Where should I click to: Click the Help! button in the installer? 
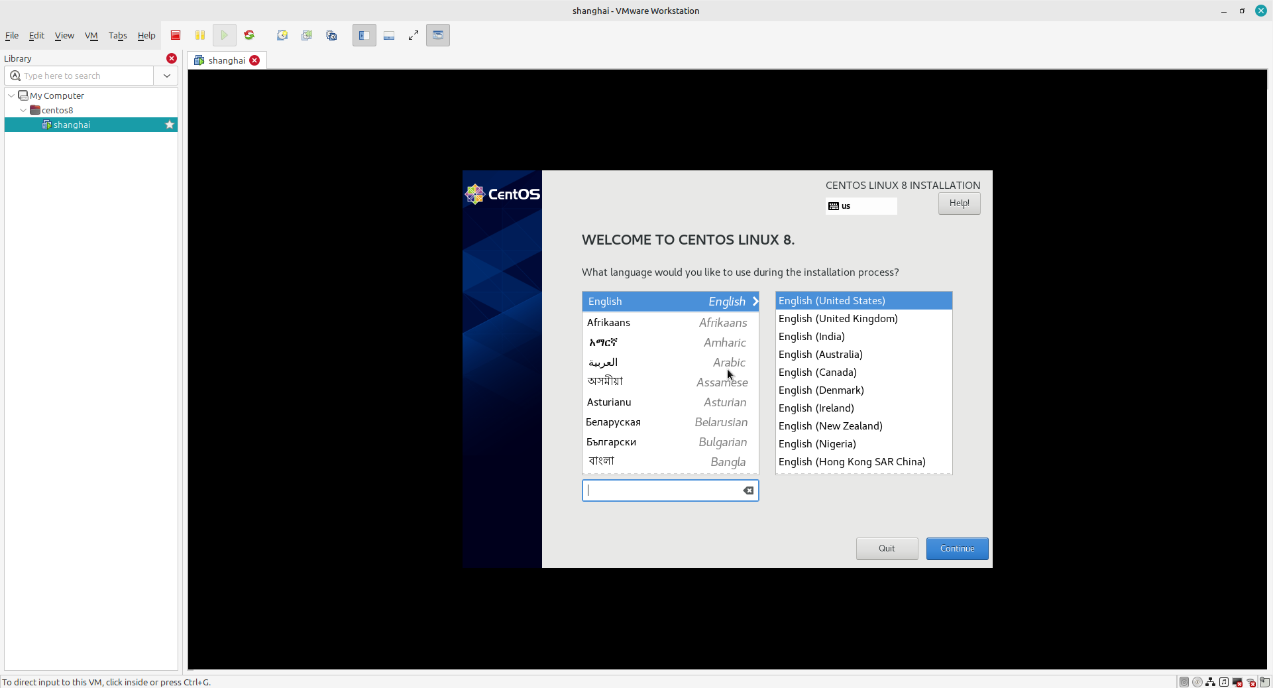959,203
